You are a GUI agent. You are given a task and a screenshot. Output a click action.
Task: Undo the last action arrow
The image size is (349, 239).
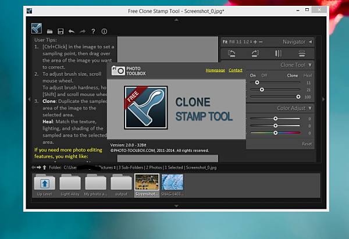(72, 31)
